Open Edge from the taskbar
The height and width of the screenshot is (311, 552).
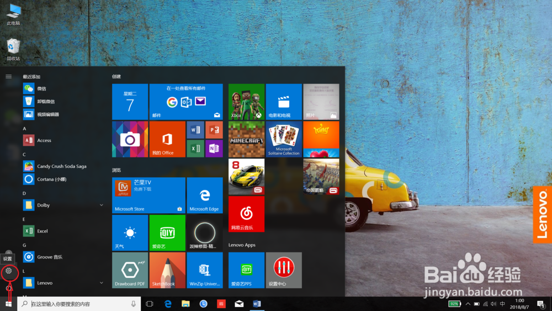pyautogui.click(x=168, y=304)
